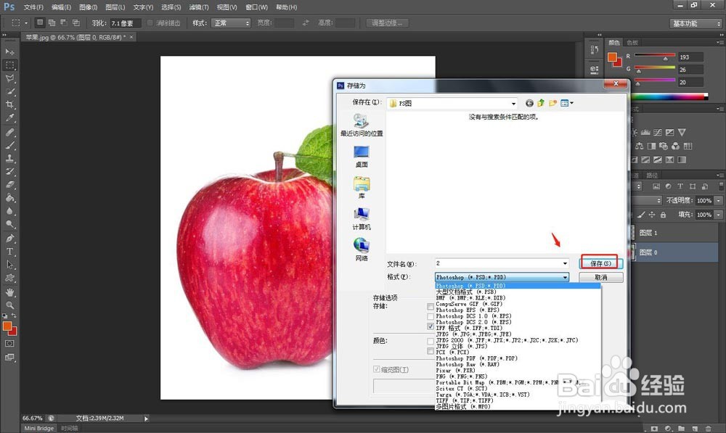This screenshot has height=433, width=726.
Task: Click the create new folder icon in the save dialog
Action: [x=552, y=103]
